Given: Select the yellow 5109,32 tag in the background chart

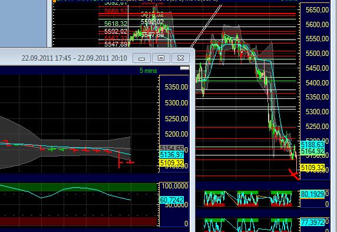Looking at the screenshot, I should coord(312,168).
